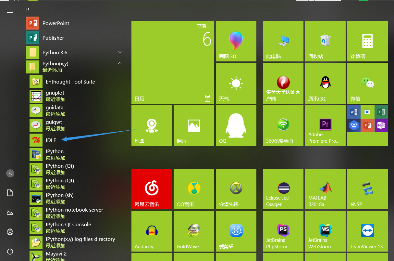Open JetBrains PhpStorm tile
394x261 pixels.
(x=283, y=231)
